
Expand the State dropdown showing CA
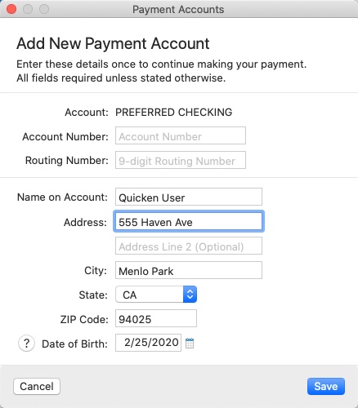coord(156,295)
